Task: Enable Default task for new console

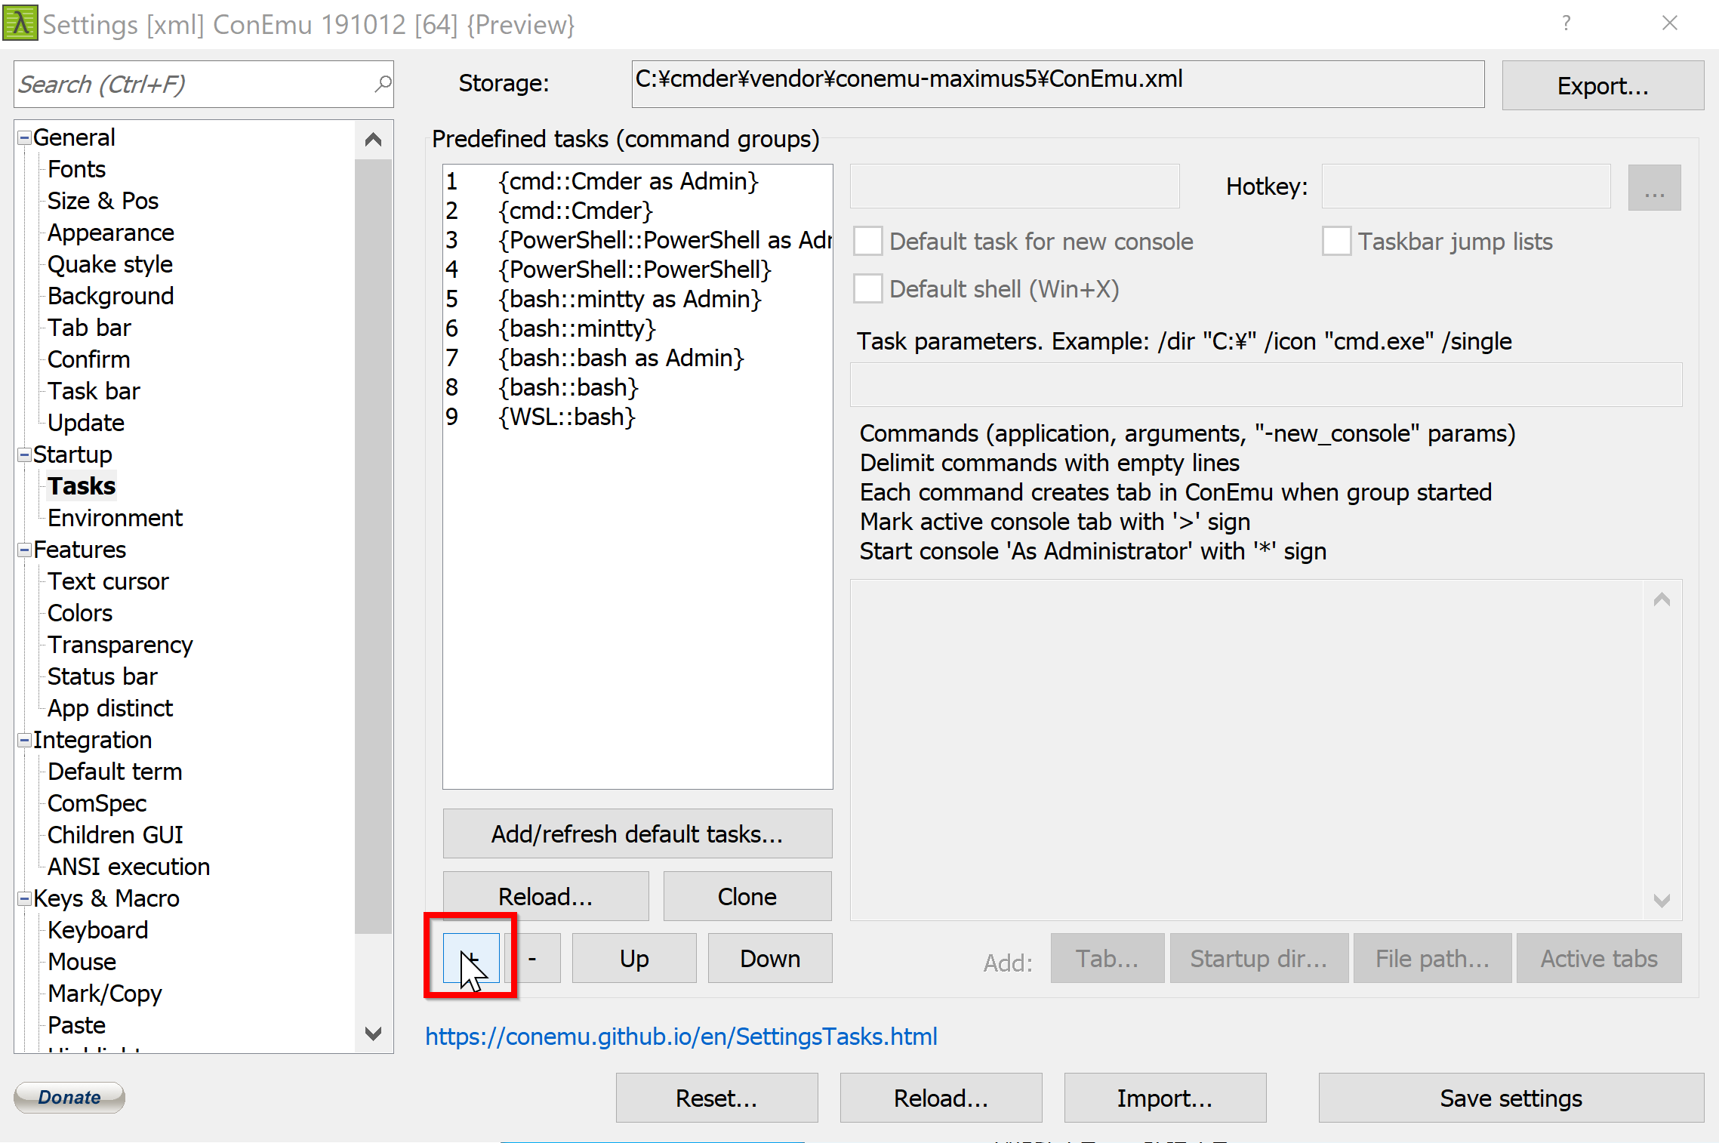Action: pyautogui.click(x=866, y=240)
